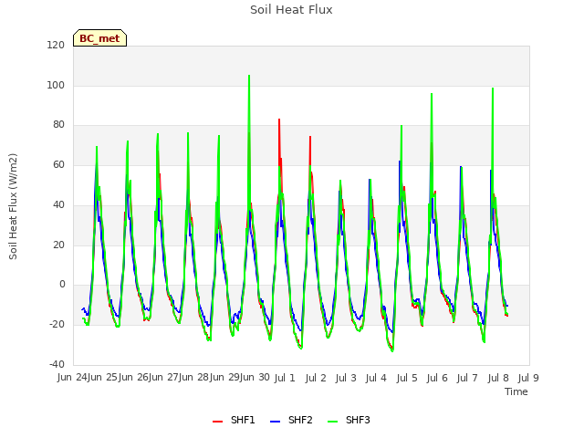
Task: Click the y-axis tick label 60
Action: [x=58, y=164]
